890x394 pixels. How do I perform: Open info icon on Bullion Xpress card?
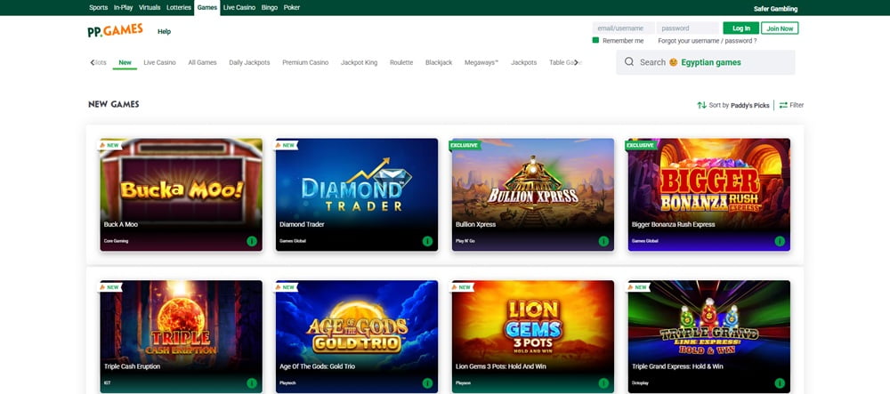pos(603,241)
